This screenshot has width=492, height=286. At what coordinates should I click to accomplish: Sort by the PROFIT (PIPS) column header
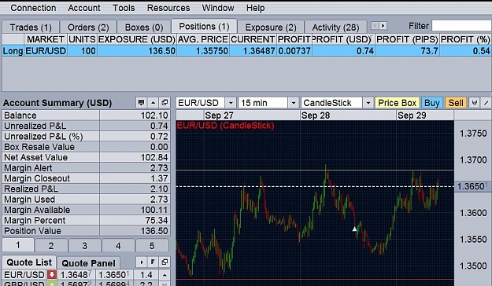point(407,39)
